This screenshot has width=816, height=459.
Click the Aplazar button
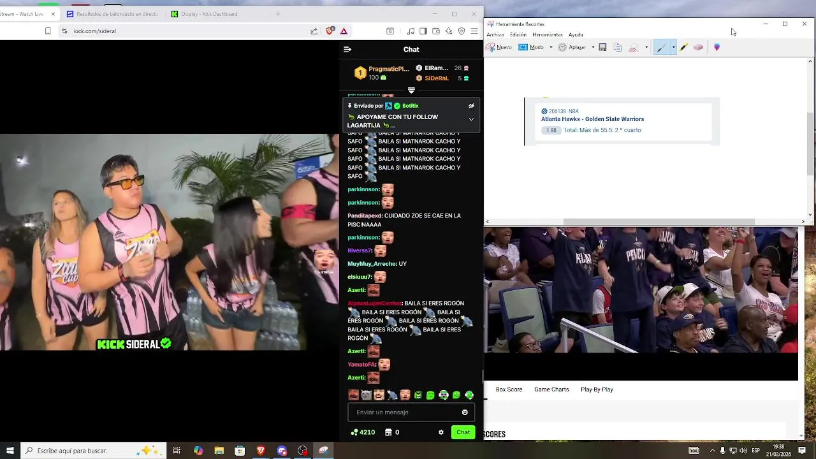tap(572, 47)
